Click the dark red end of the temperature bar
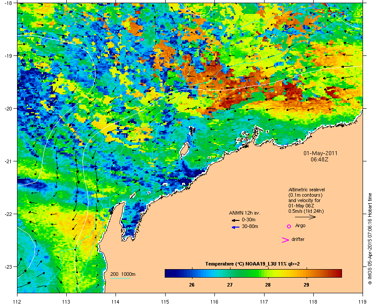The height and width of the screenshot is (304, 376). 338,273
